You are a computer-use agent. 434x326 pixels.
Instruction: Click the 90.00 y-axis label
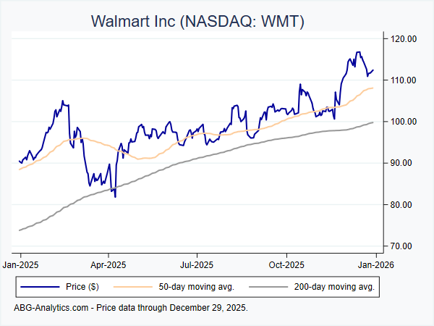coord(400,163)
